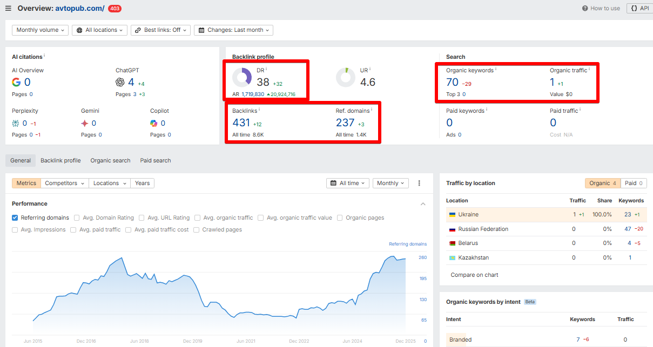
Task: Click the Gemini sparkle icon
Action: pos(85,123)
